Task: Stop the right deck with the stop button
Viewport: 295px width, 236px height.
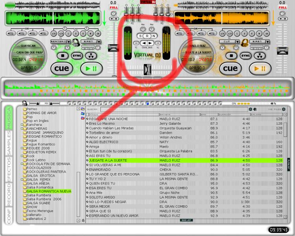Action: coord(231,56)
